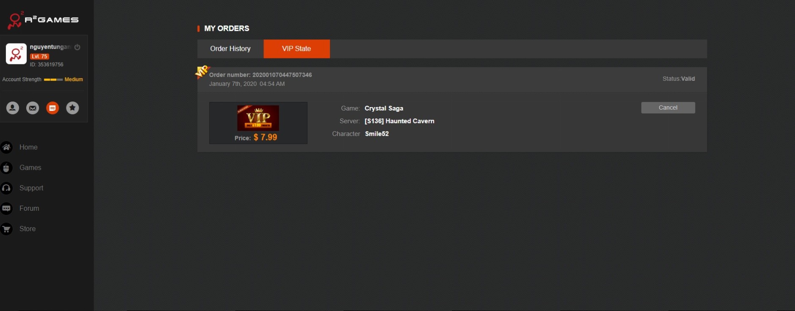Select the VIP State tab

coord(297,49)
